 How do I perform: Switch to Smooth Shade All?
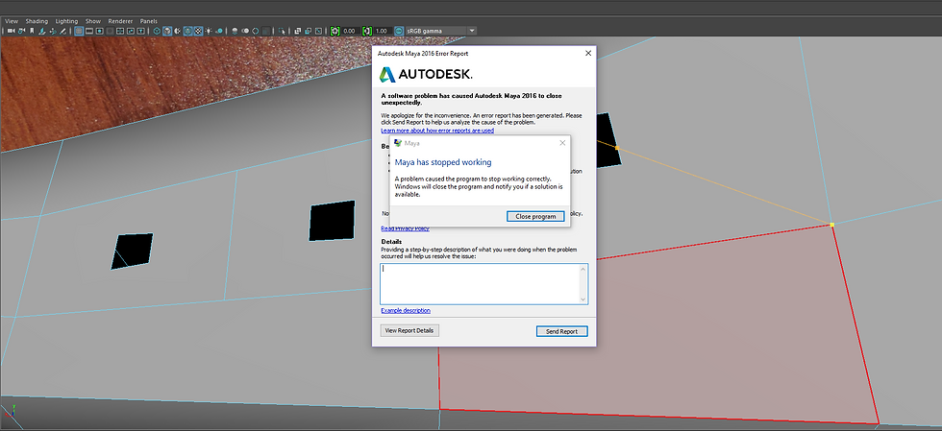click(x=167, y=30)
